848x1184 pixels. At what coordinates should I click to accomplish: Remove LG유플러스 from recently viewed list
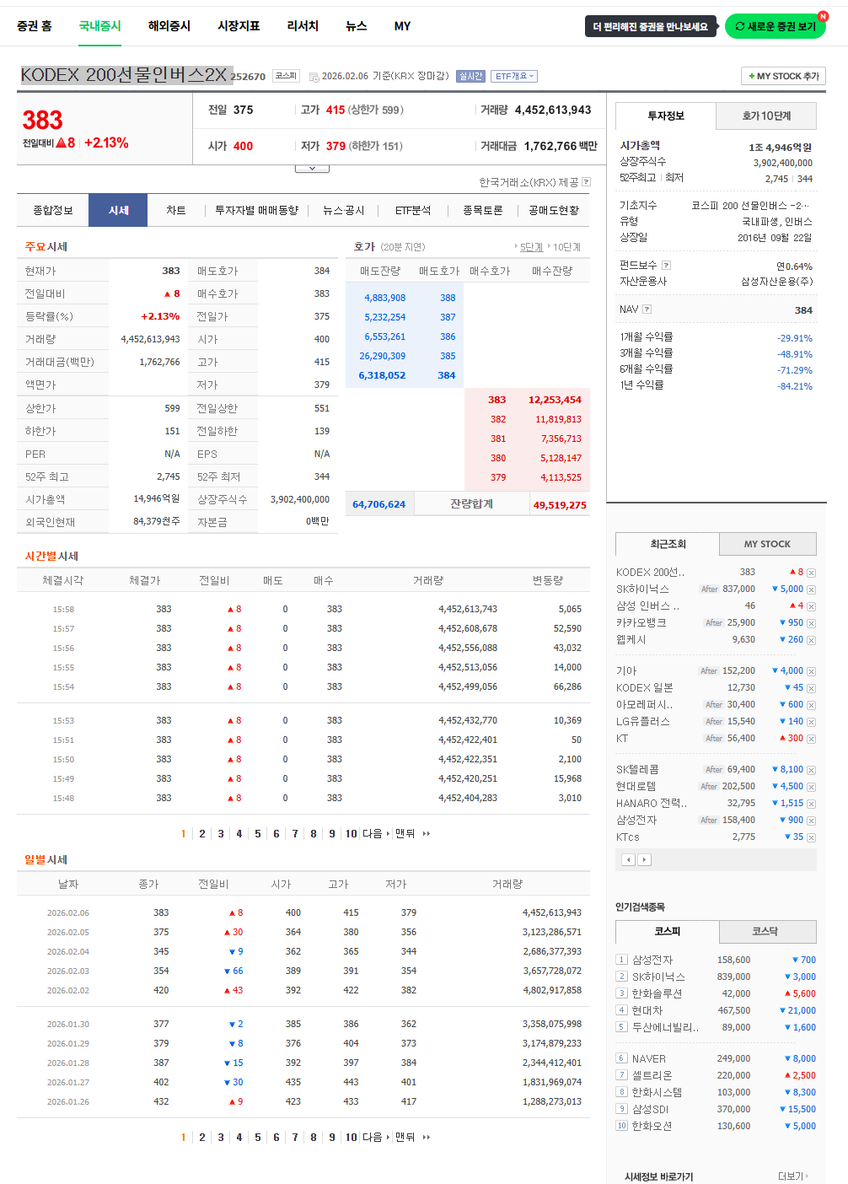click(811, 722)
